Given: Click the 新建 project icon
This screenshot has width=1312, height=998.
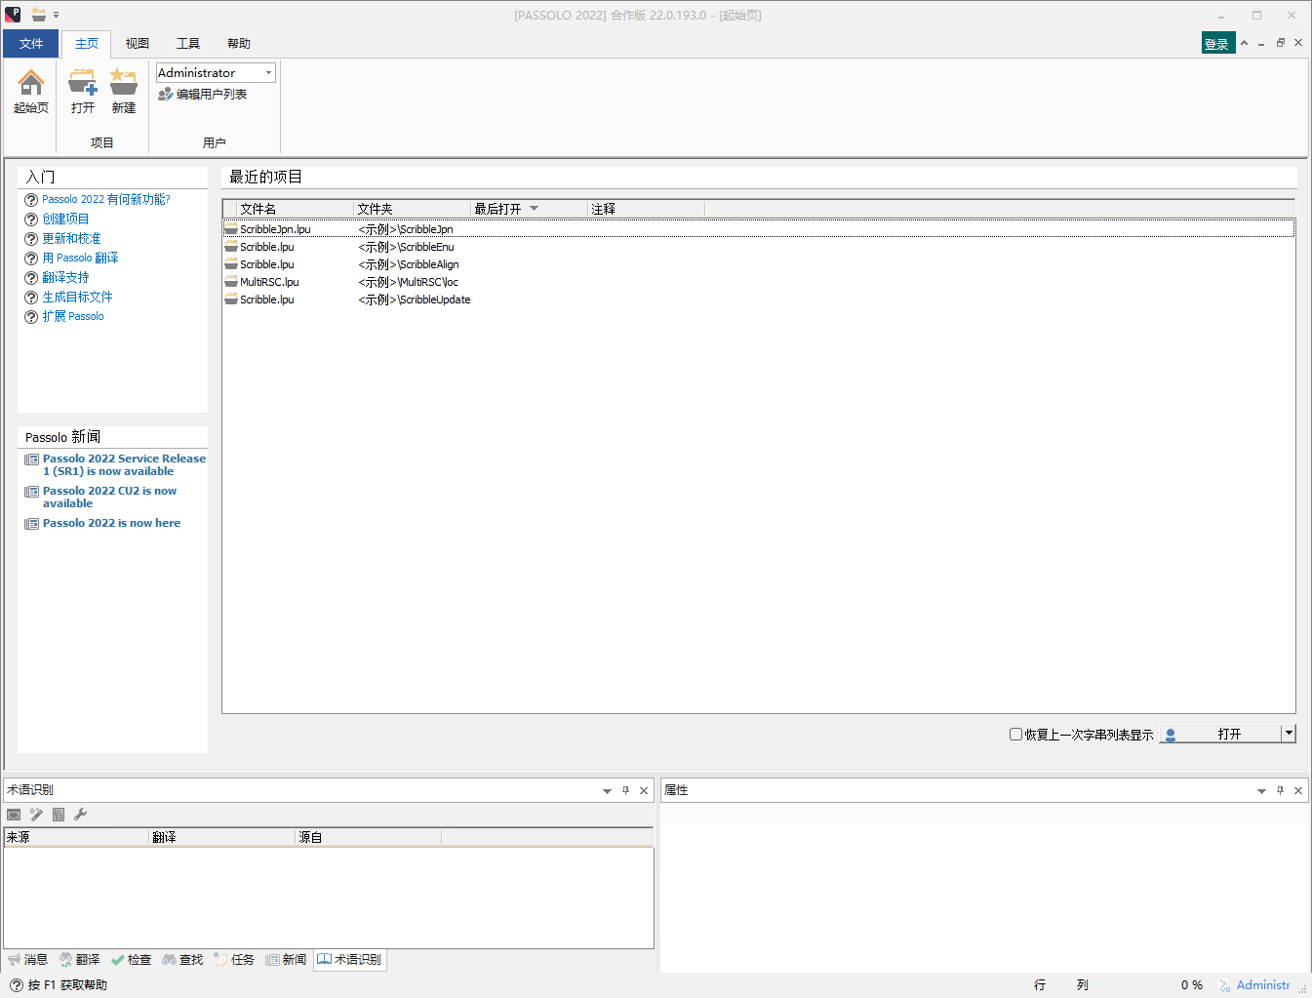Looking at the screenshot, I should [x=124, y=83].
